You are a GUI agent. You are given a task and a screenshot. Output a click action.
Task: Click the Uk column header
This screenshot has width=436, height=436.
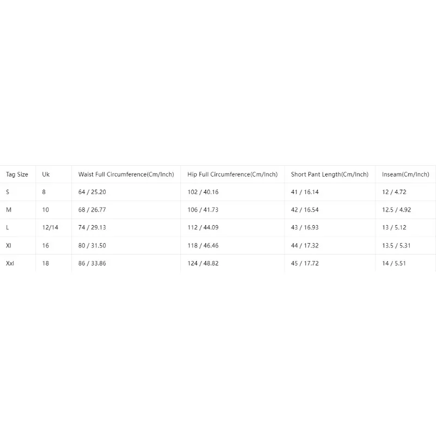coord(46,174)
